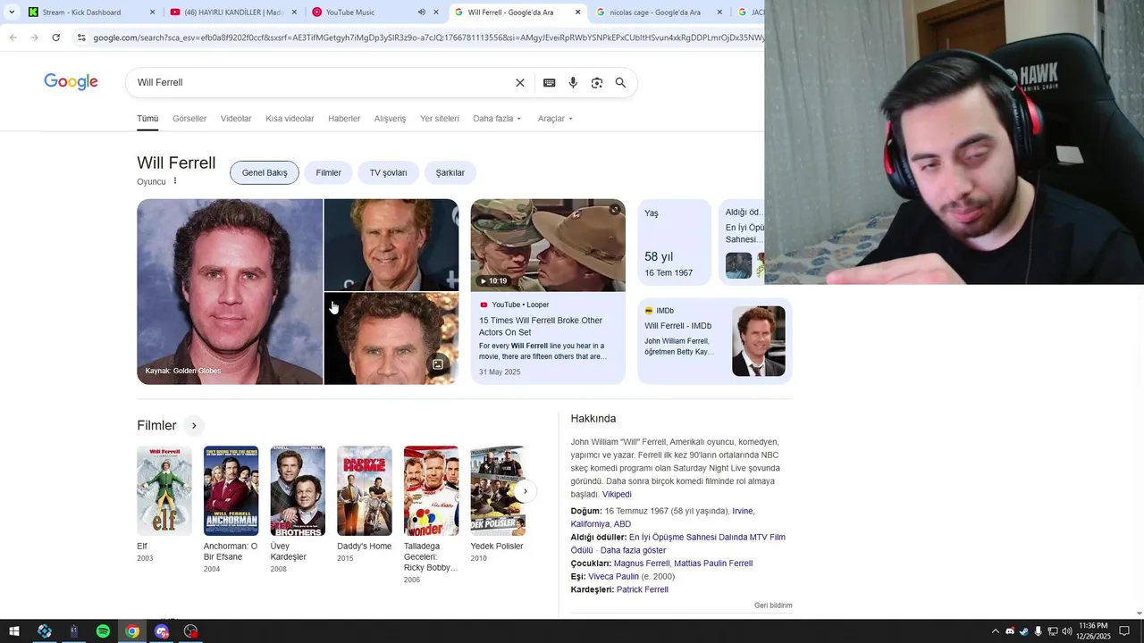The height and width of the screenshot is (643, 1144).
Task: Switch to Chrome in the taskbar
Action: pyautogui.click(x=132, y=631)
